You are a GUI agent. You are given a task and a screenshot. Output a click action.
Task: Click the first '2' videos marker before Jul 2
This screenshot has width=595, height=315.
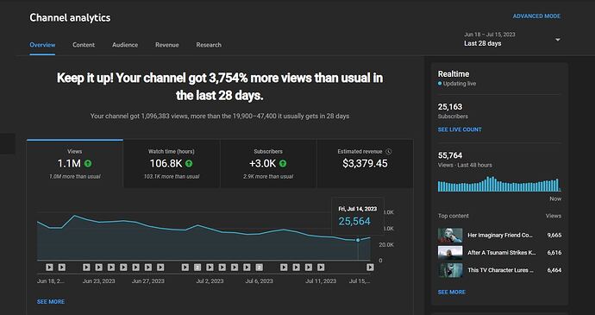point(197,268)
